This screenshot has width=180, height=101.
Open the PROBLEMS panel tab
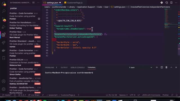(x=49, y=67)
